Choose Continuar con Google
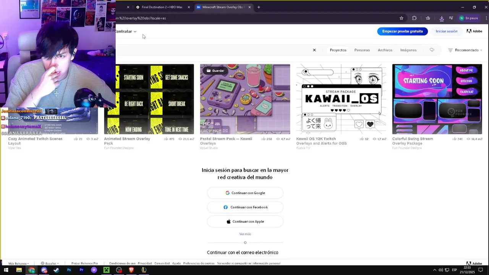Viewport: 489px width, 275px height. click(x=245, y=193)
